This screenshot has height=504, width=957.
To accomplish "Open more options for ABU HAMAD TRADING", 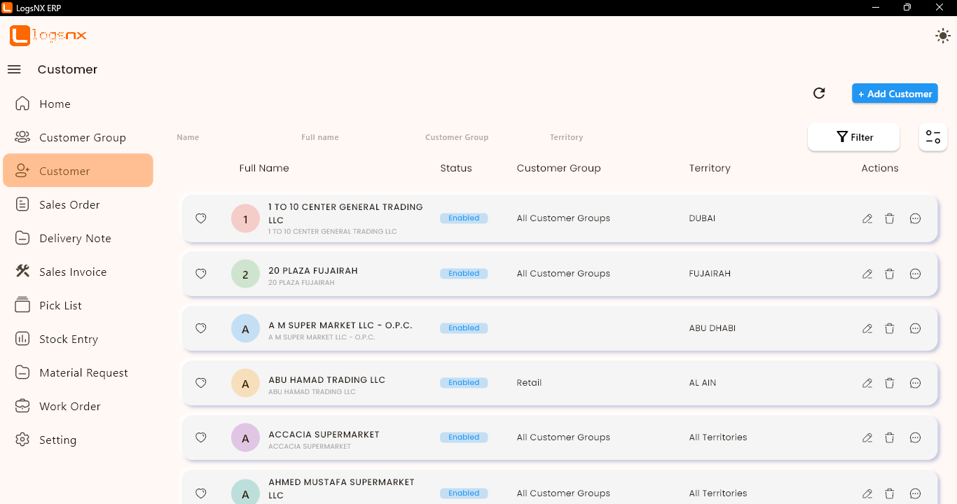I will click(x=915, y=383).
